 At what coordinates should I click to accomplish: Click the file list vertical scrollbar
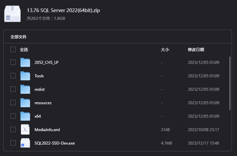tap(230, 83)
